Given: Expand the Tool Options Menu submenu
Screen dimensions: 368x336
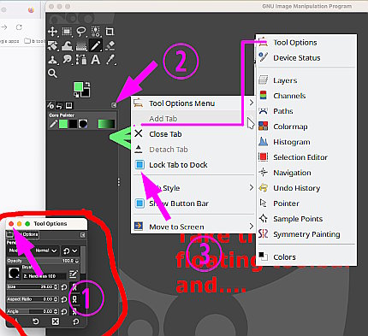Looking at the screenshot, I should coord(193,103).
